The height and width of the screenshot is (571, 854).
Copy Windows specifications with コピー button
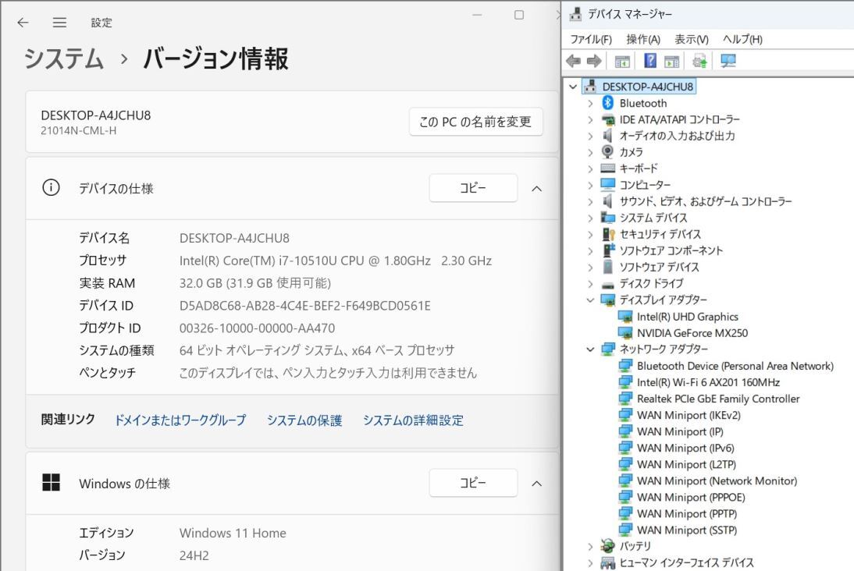(x=473, y=483)
